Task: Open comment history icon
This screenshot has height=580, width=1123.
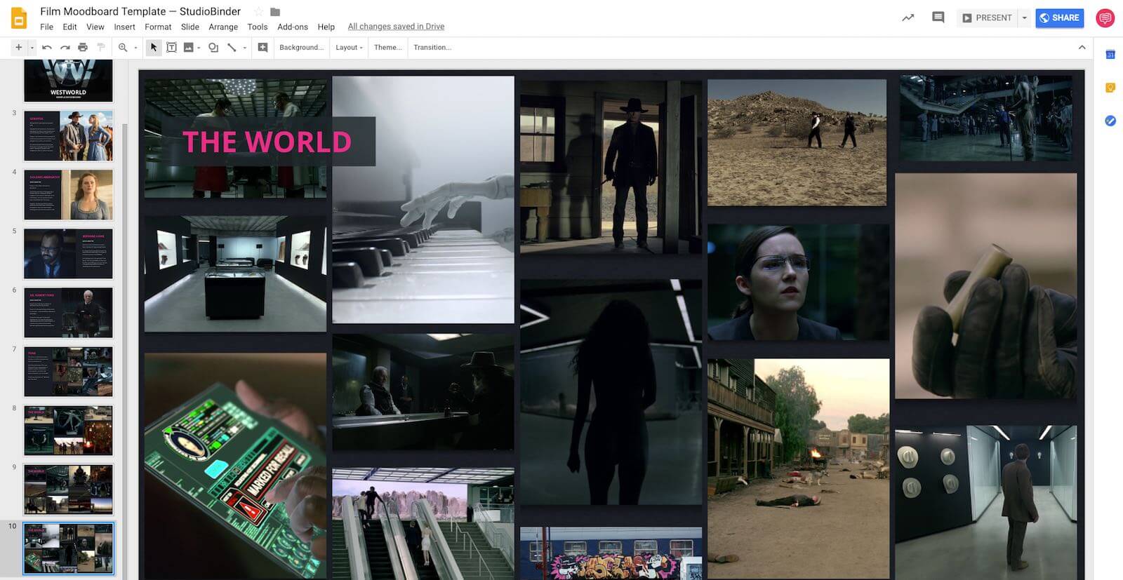Action: tap(938, 18)
